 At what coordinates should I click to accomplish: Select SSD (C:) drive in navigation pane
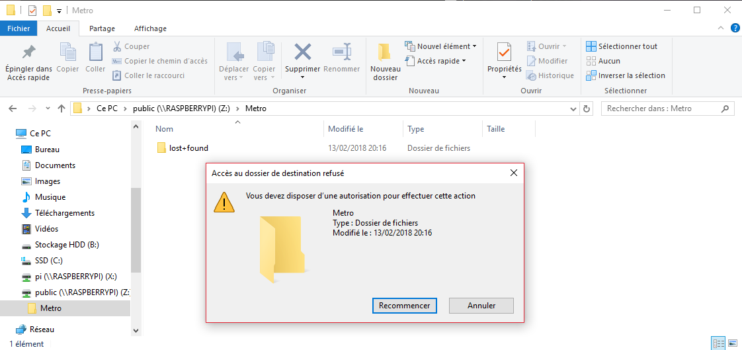click(48, 261)
